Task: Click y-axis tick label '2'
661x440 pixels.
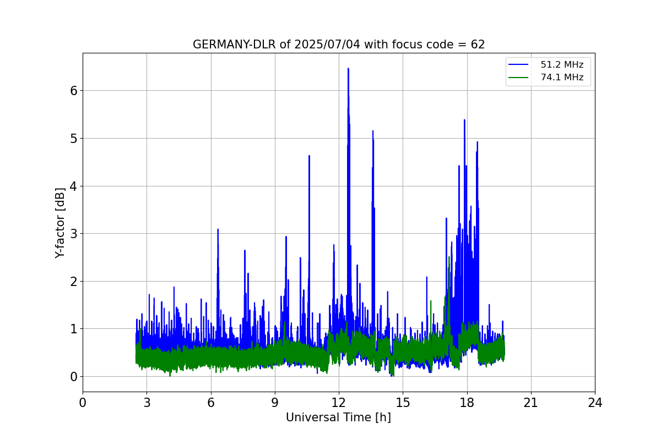Action: pyautogui.click(x=73, y=281)
